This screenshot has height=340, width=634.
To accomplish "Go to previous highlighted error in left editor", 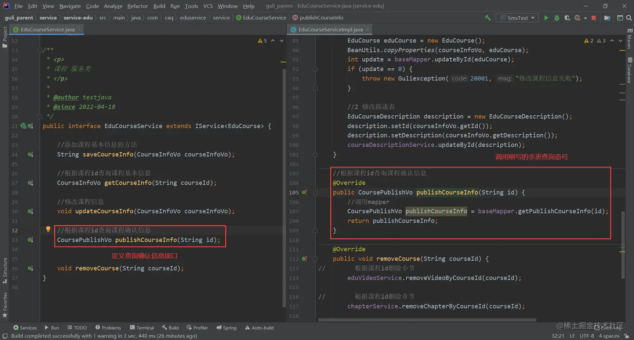I will coord(273,41).
